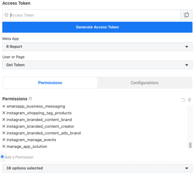Remove instagram_branded_content_creator permission via X
Viewport: 196px width, 177px height.
(4, 126)
